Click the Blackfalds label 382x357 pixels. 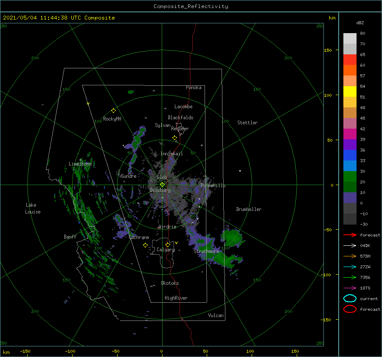(x=180, y=118)
